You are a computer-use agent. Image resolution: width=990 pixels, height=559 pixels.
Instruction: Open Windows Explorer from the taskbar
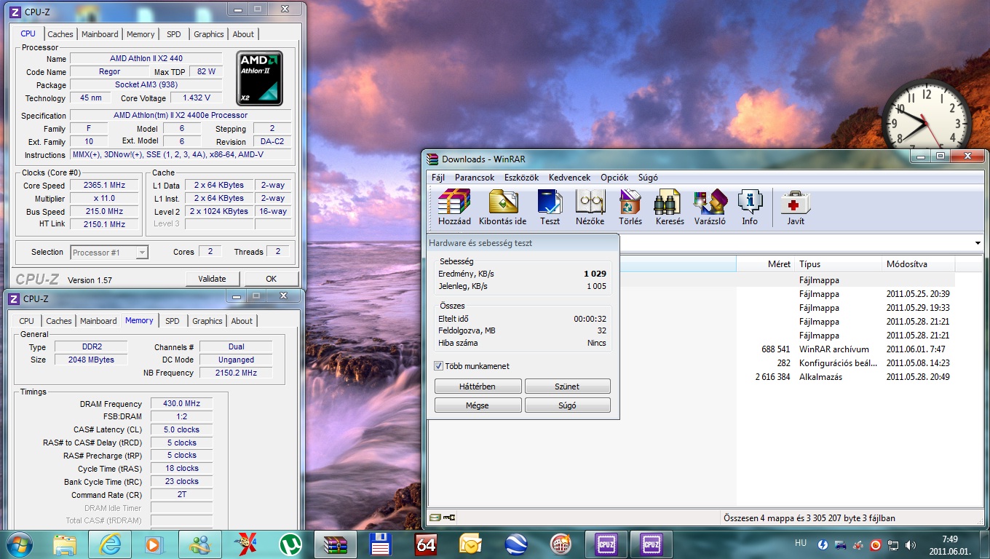(64, 544)
